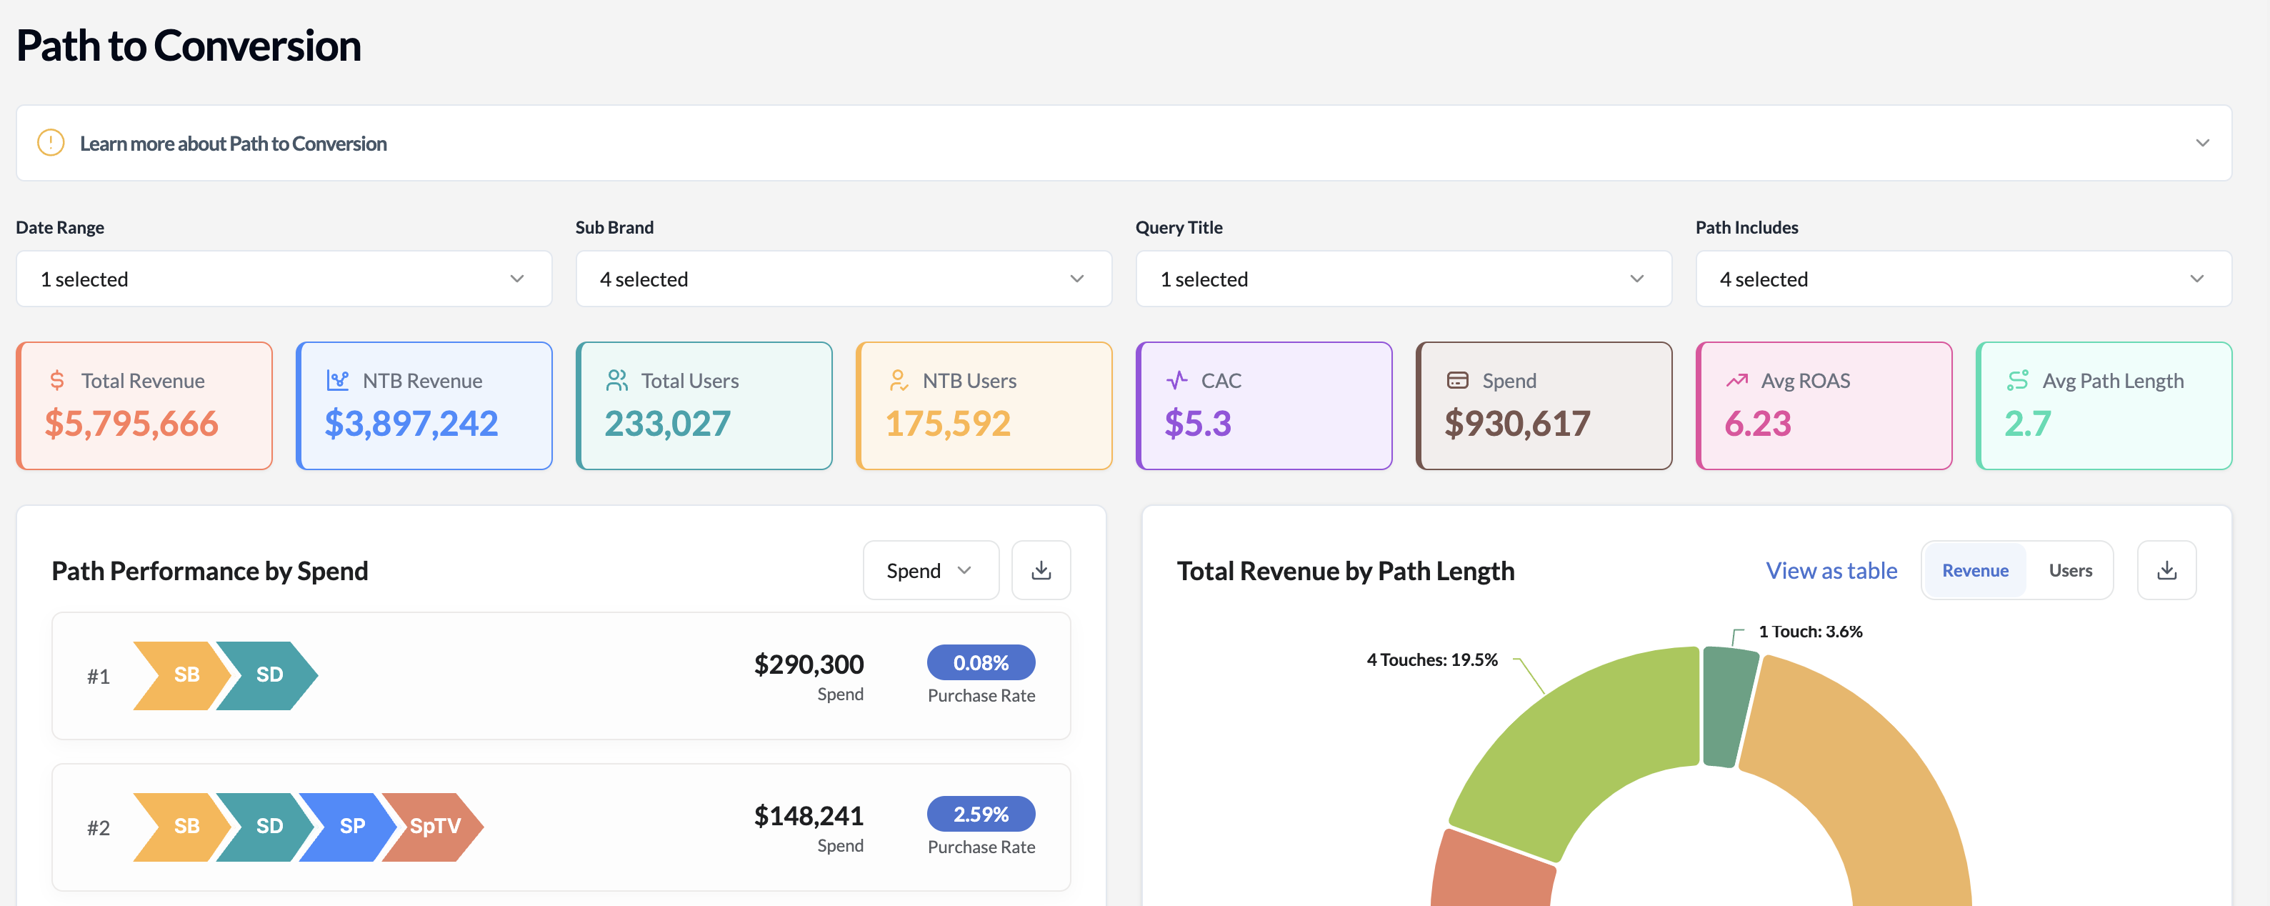Viewport: 2270px width, 906px height.
Task: Click the Spend card icon
Action: (1458, 381)
